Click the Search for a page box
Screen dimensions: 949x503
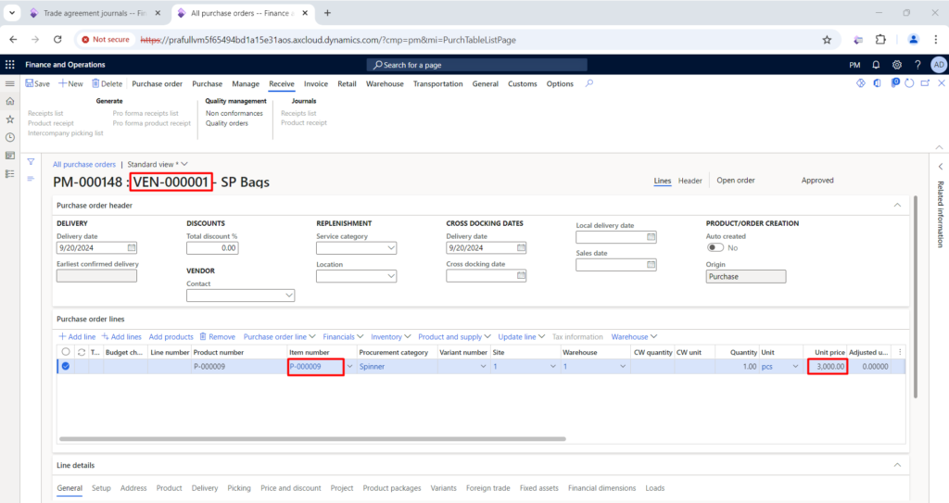[x=477, y=65]
